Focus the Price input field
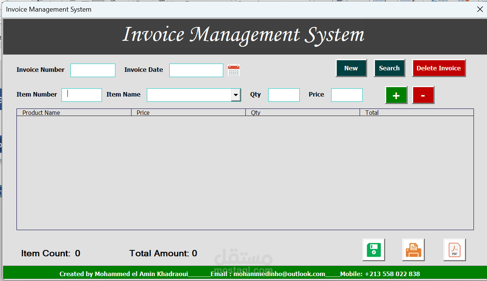Screen dimensions: 487x281 pyautogui.click(x=347, y=95)
